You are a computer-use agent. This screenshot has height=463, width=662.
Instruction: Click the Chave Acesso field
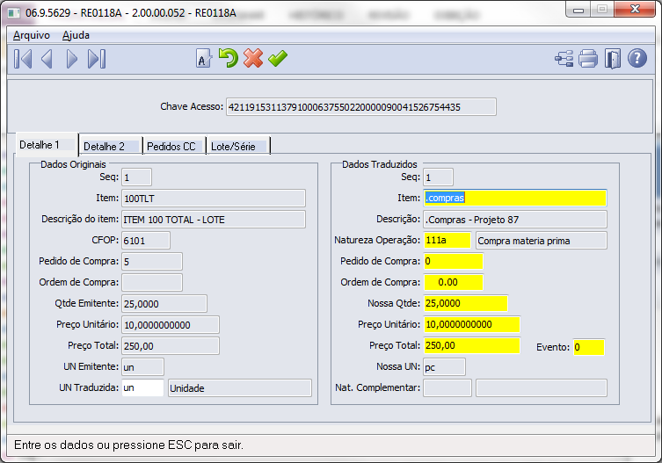(361, 107)
